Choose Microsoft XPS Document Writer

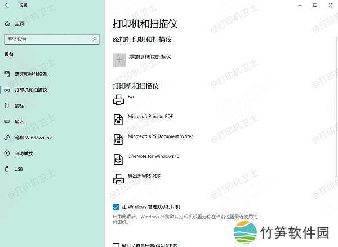point(160,136)
